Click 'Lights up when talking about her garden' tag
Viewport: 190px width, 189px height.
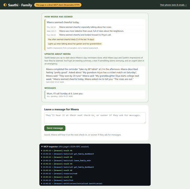75,44
